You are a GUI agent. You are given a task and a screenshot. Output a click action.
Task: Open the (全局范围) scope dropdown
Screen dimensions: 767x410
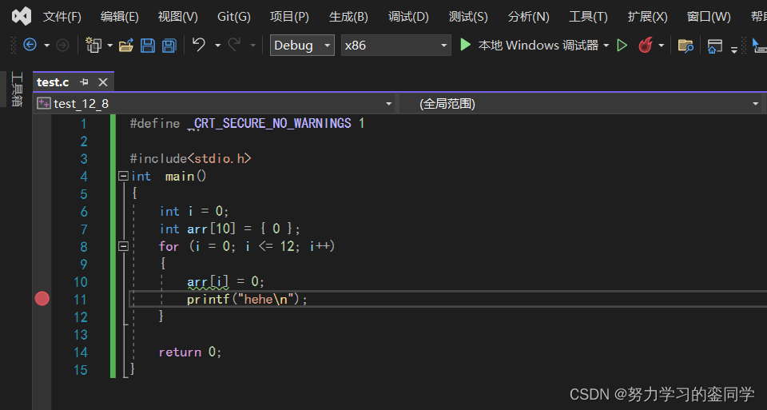point(582,104)
